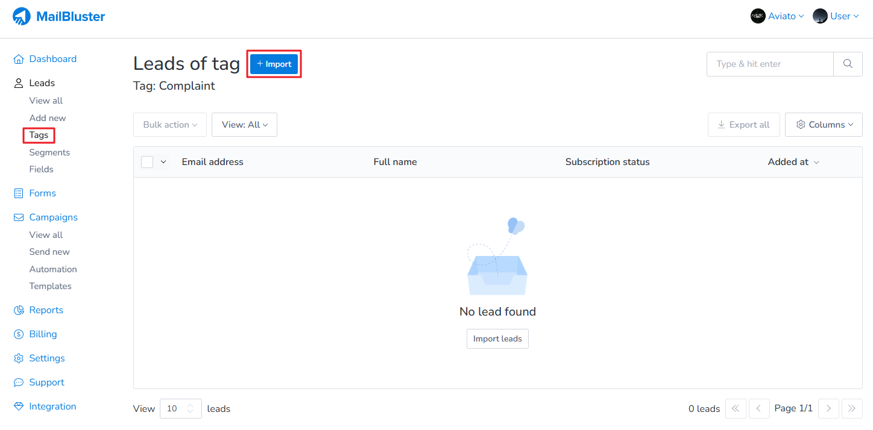This screenshot has height=430, width=873.
Task: Click the search magnifier icon
Action: [x=848, y=64]
